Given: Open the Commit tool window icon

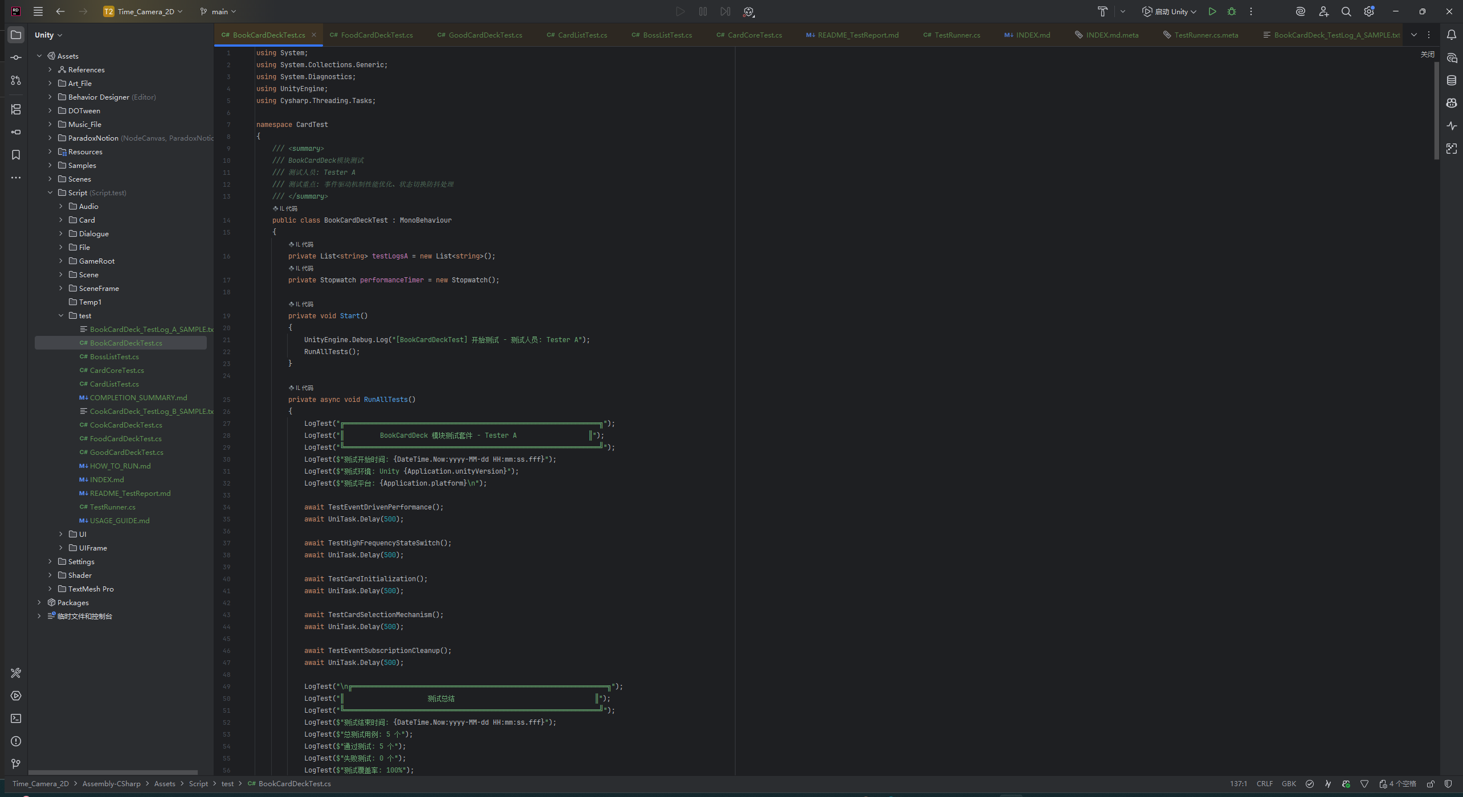Looking at the screenshot, I should (x=16, y=57).
